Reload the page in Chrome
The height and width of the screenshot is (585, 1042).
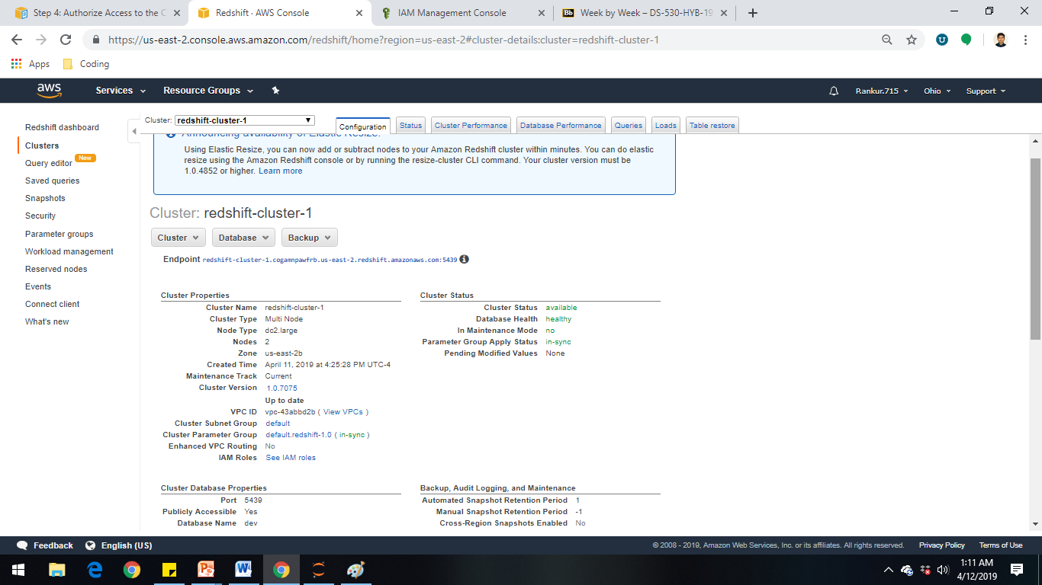(66, 40)
